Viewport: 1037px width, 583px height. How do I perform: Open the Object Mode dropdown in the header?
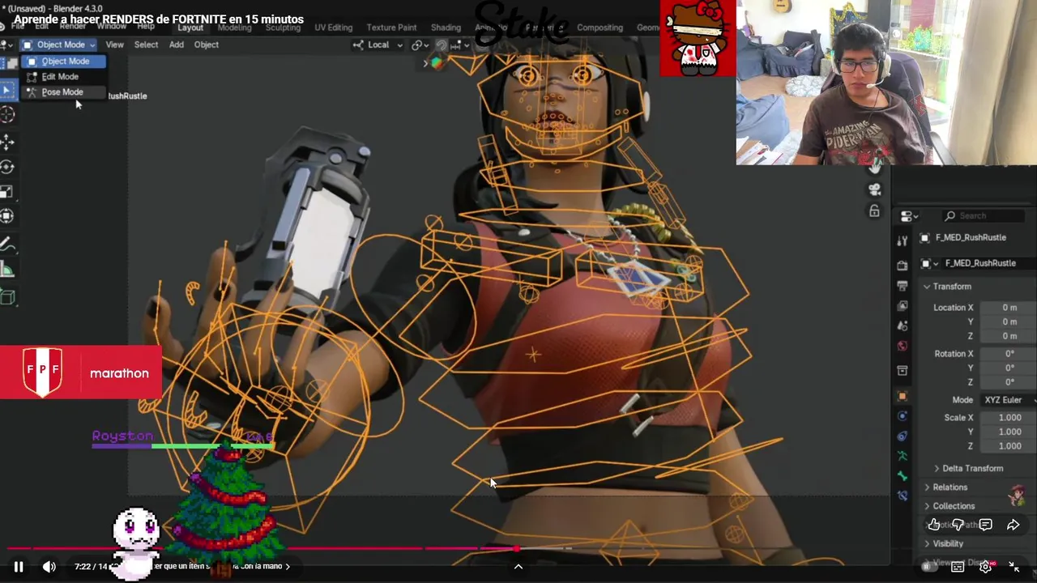(58, 45)
